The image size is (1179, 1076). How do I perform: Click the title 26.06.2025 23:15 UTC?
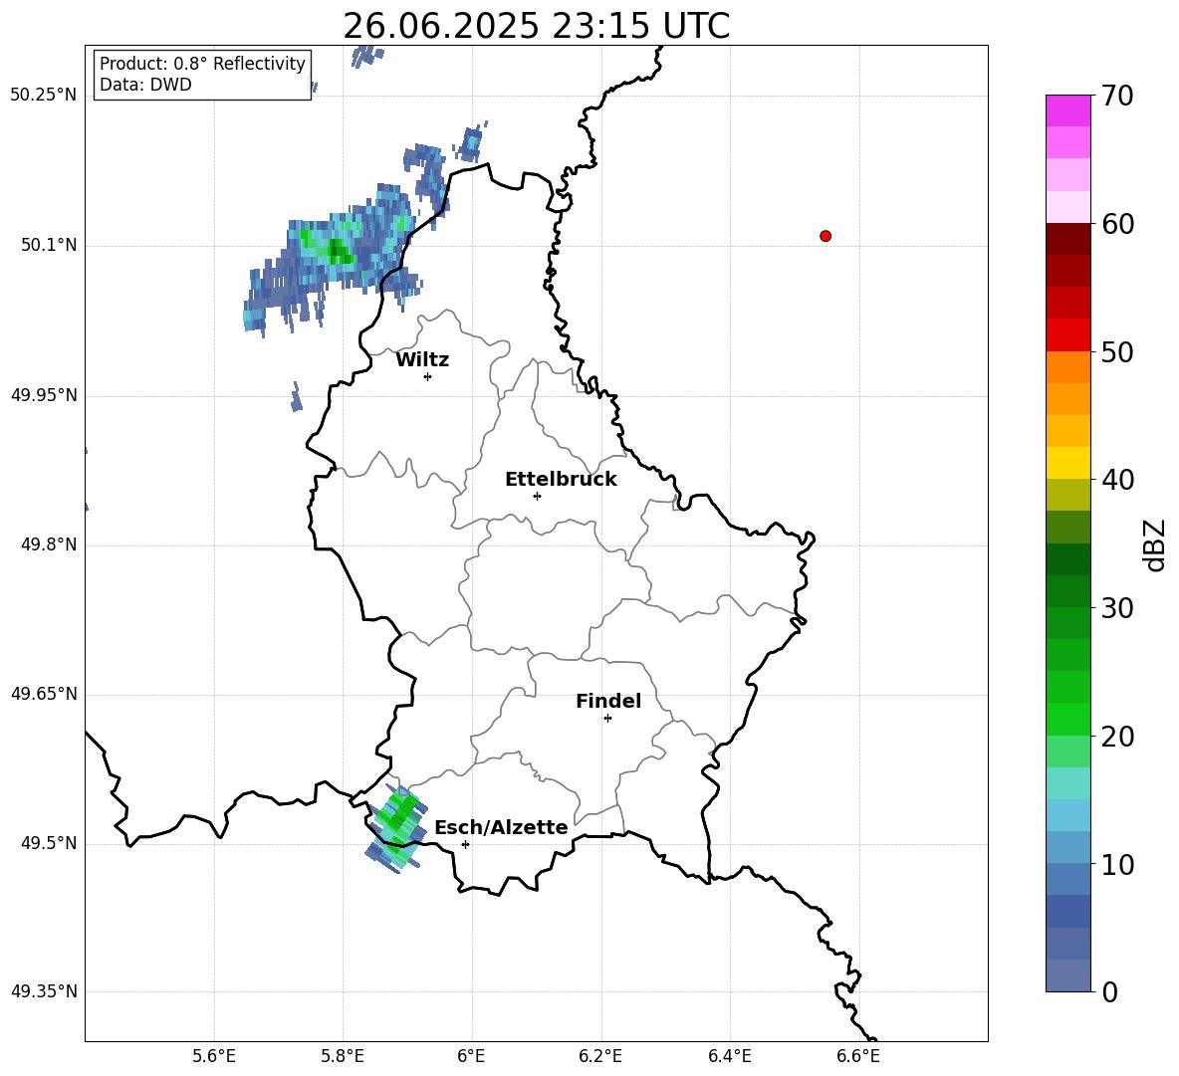pos(536,26)
